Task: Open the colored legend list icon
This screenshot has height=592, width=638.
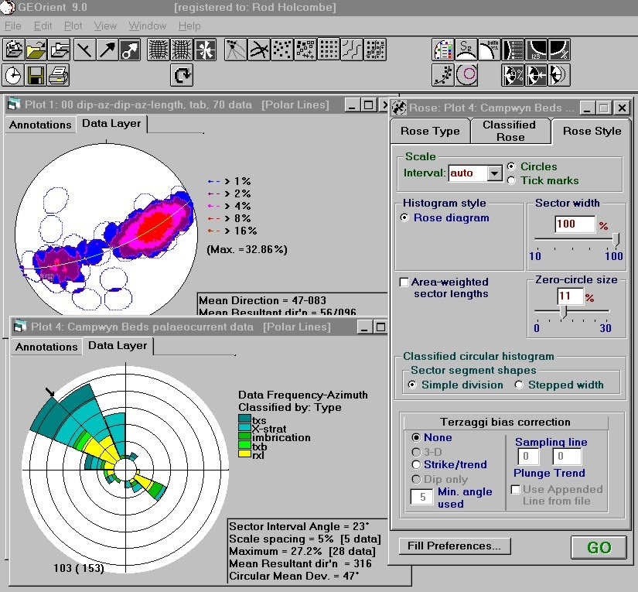Action: point(442,50)
